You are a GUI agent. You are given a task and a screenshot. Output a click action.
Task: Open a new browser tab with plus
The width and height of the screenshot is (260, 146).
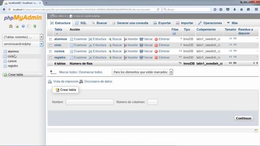point(46,3)
